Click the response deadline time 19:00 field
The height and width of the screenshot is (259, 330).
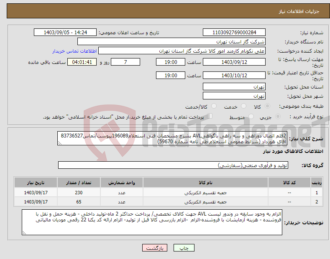pyautogui.click(x=171, y=62)
